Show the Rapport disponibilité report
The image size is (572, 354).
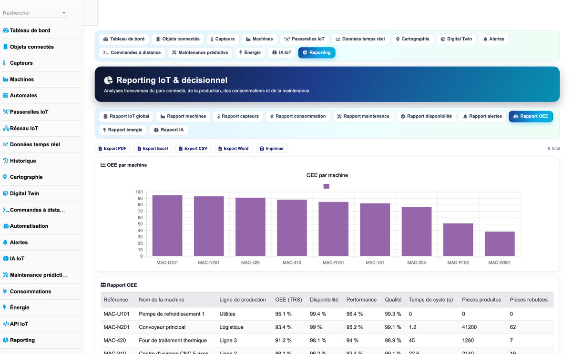coord(426,116)
